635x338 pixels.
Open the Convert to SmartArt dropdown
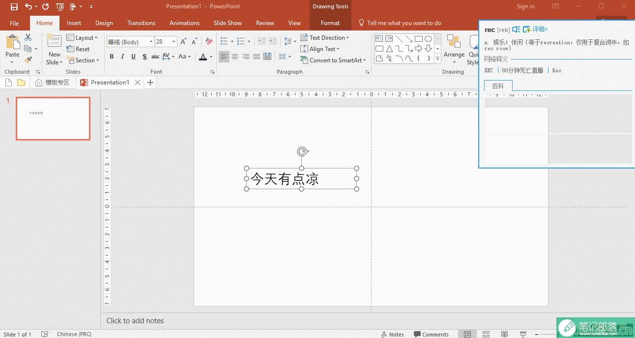[x=333, y=60]
